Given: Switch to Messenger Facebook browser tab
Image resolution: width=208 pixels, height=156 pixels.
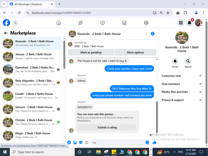Looking at the screenshot, I should [x=31, y=4].
